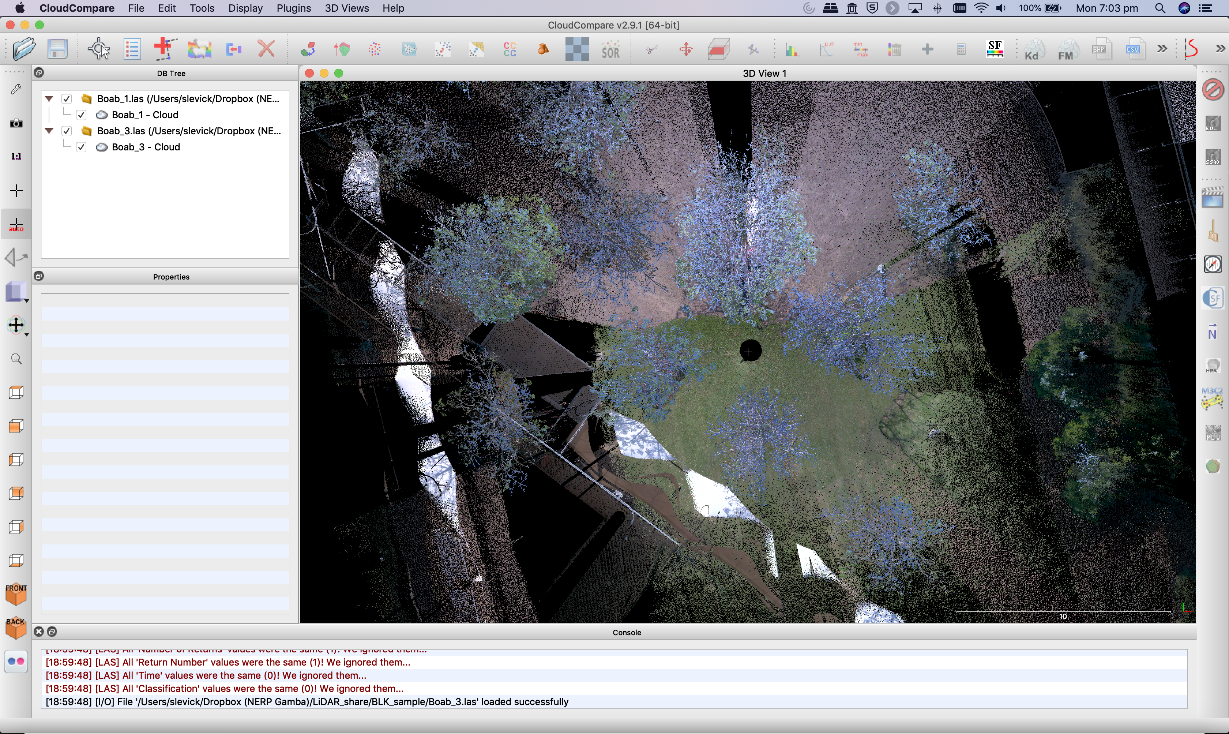Screen dimensions: 1229x734
Task: Open the point list picking tool
Action: coord(132,49)
